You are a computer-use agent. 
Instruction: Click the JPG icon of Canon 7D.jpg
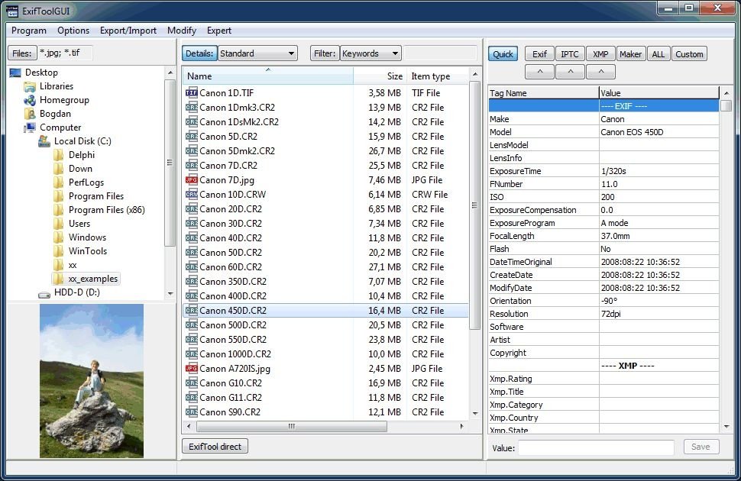pos(192,179)
